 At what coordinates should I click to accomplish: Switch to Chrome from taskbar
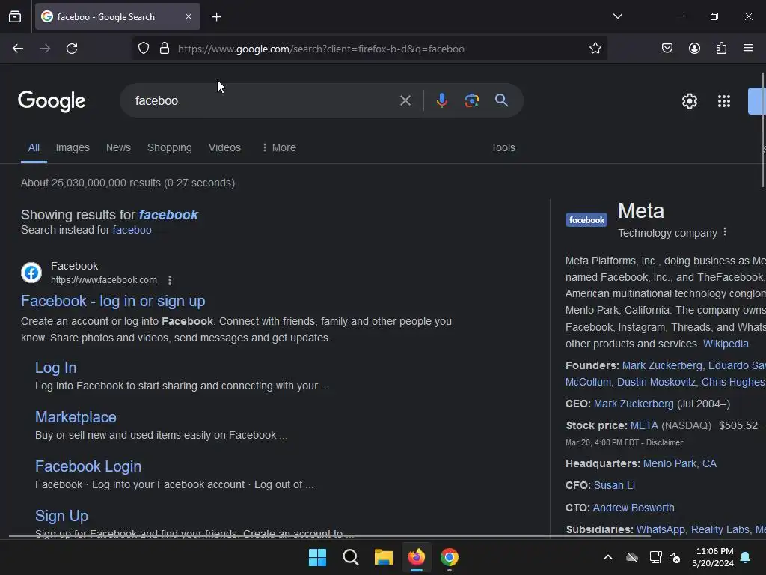click(450, 557)
